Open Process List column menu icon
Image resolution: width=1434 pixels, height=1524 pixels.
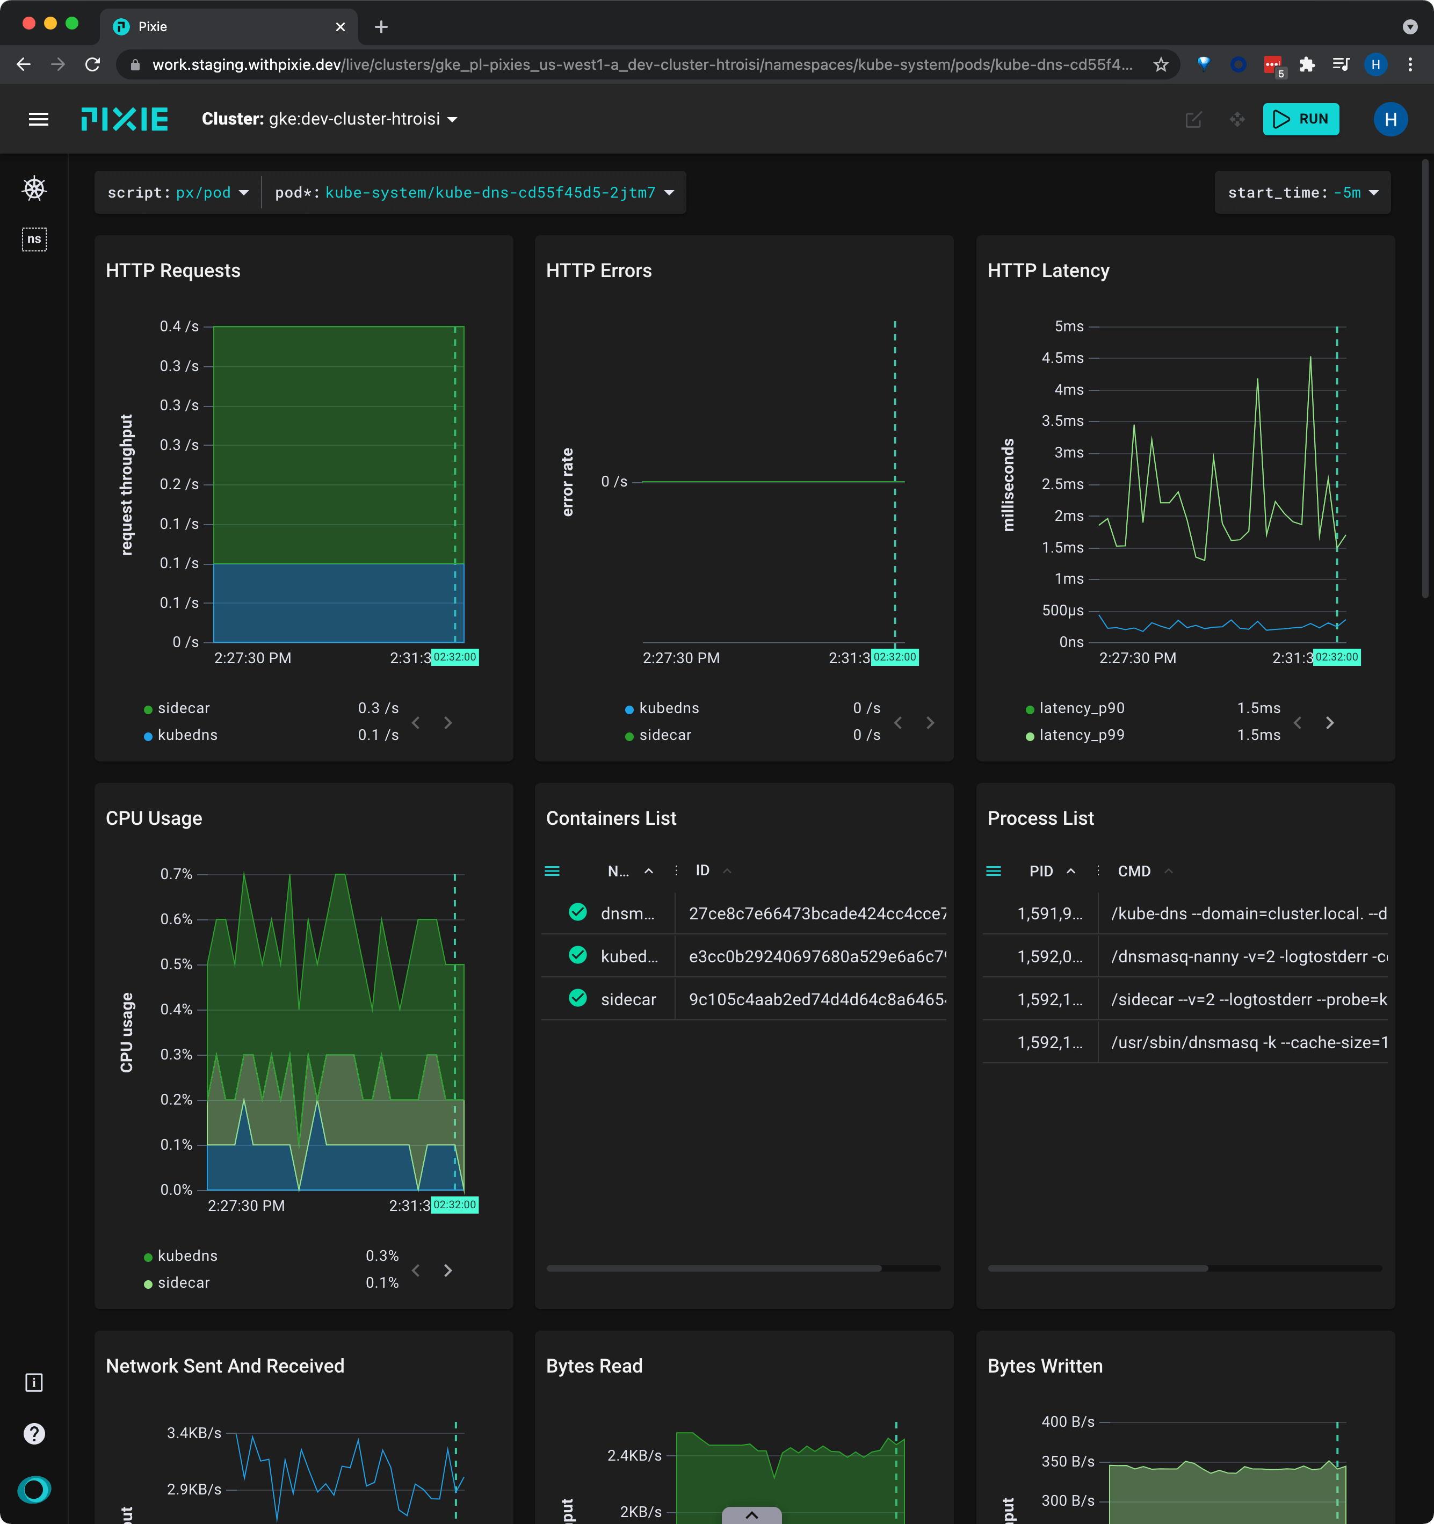click(x=993, y=871)
